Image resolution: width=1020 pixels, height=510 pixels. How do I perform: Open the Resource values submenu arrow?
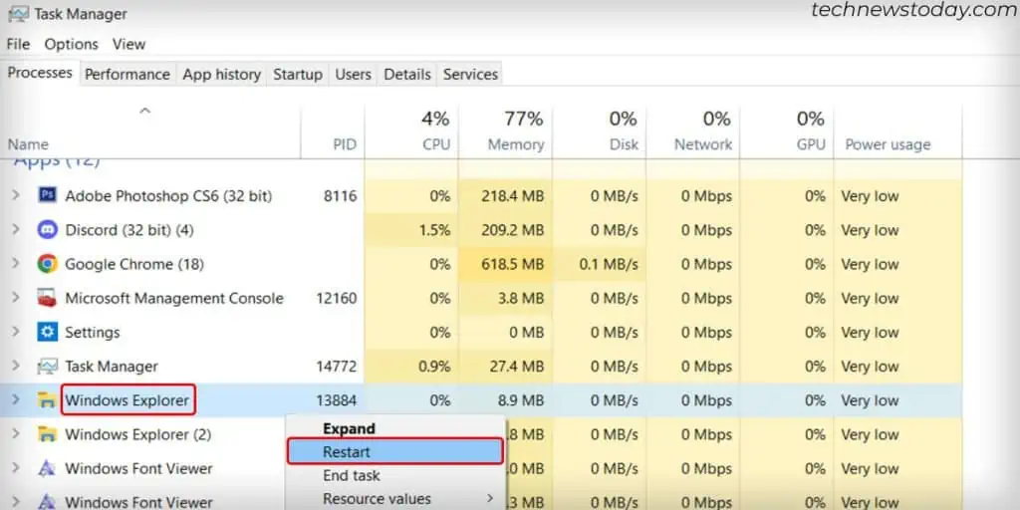pyautogui.click(x=490, y=498)
